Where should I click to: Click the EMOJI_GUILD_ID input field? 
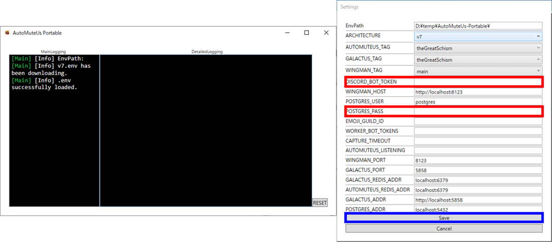[478, 121]
